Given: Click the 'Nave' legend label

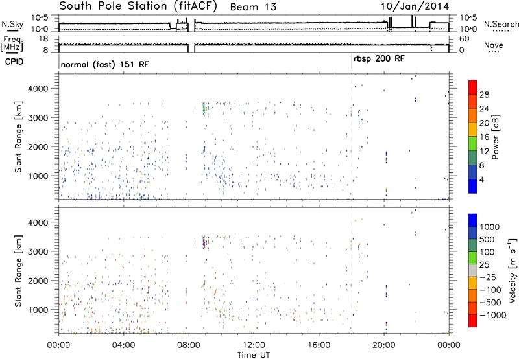Looking at the screenshot, I should [494, 45].
